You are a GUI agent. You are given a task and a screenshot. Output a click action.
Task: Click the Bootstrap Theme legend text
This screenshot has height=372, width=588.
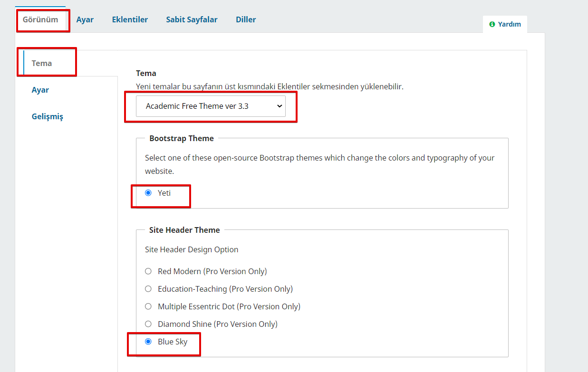pyautogui.click(x=182, y=138)
